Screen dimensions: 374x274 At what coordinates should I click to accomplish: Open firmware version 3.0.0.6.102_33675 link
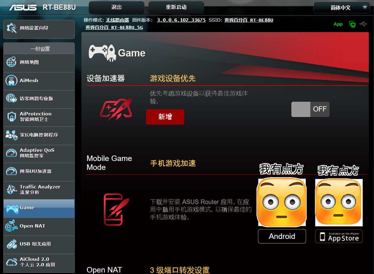coord(181,20)
